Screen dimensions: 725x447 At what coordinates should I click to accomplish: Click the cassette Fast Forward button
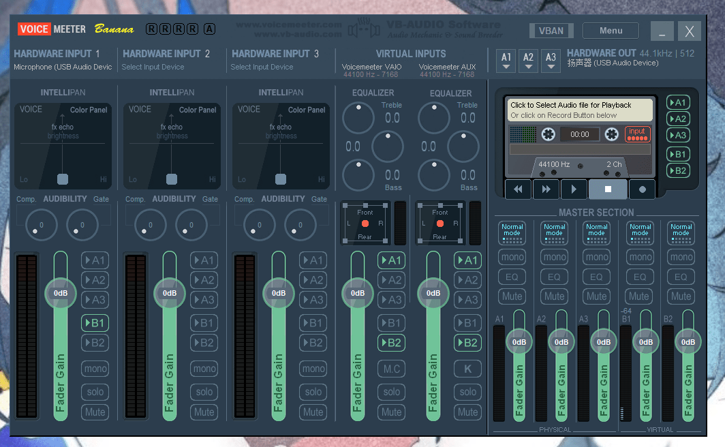(546, 189)
